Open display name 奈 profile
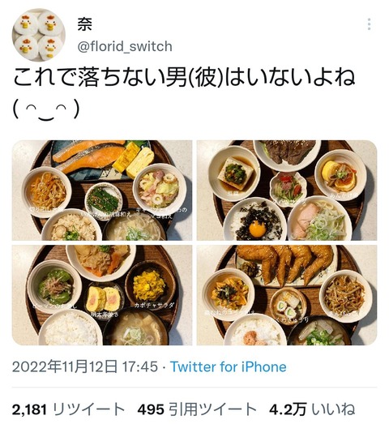 tap(84, 24)
